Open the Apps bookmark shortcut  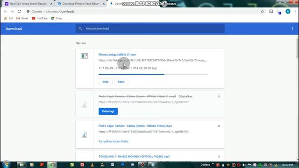(x=8, y=18)
